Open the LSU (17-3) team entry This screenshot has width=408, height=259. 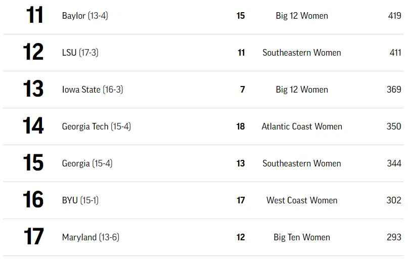tap(80, 53)
